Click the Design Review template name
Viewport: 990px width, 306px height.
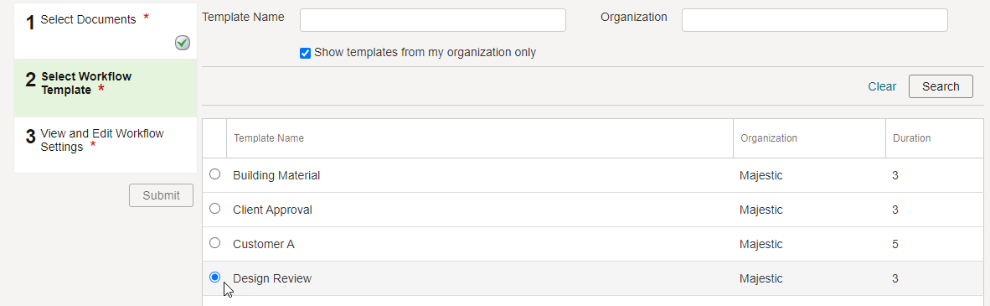tap(272, 278)
